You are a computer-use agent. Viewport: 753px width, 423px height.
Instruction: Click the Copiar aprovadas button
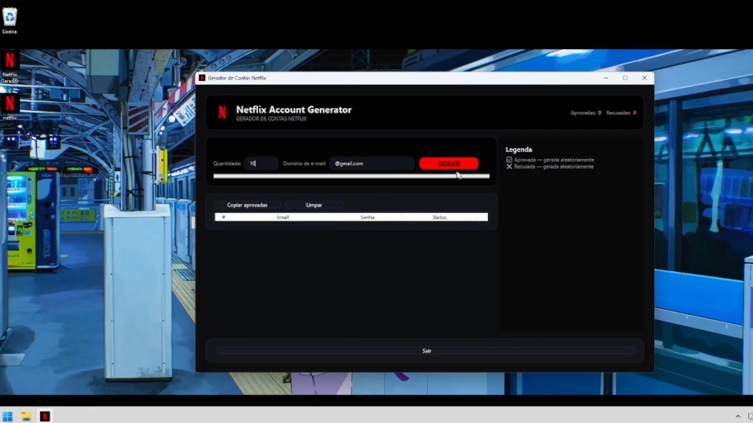(247, 205)
